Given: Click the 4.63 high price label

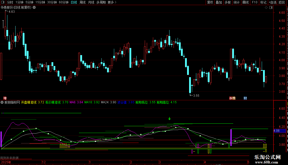Looking at the screenshot, I should [x=12, y=12].
